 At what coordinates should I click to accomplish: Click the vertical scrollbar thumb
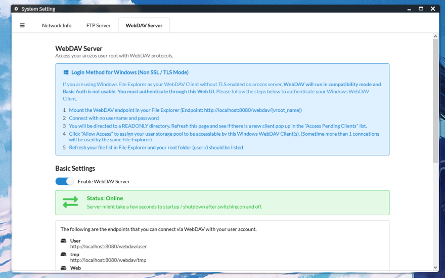coord(435,101)
